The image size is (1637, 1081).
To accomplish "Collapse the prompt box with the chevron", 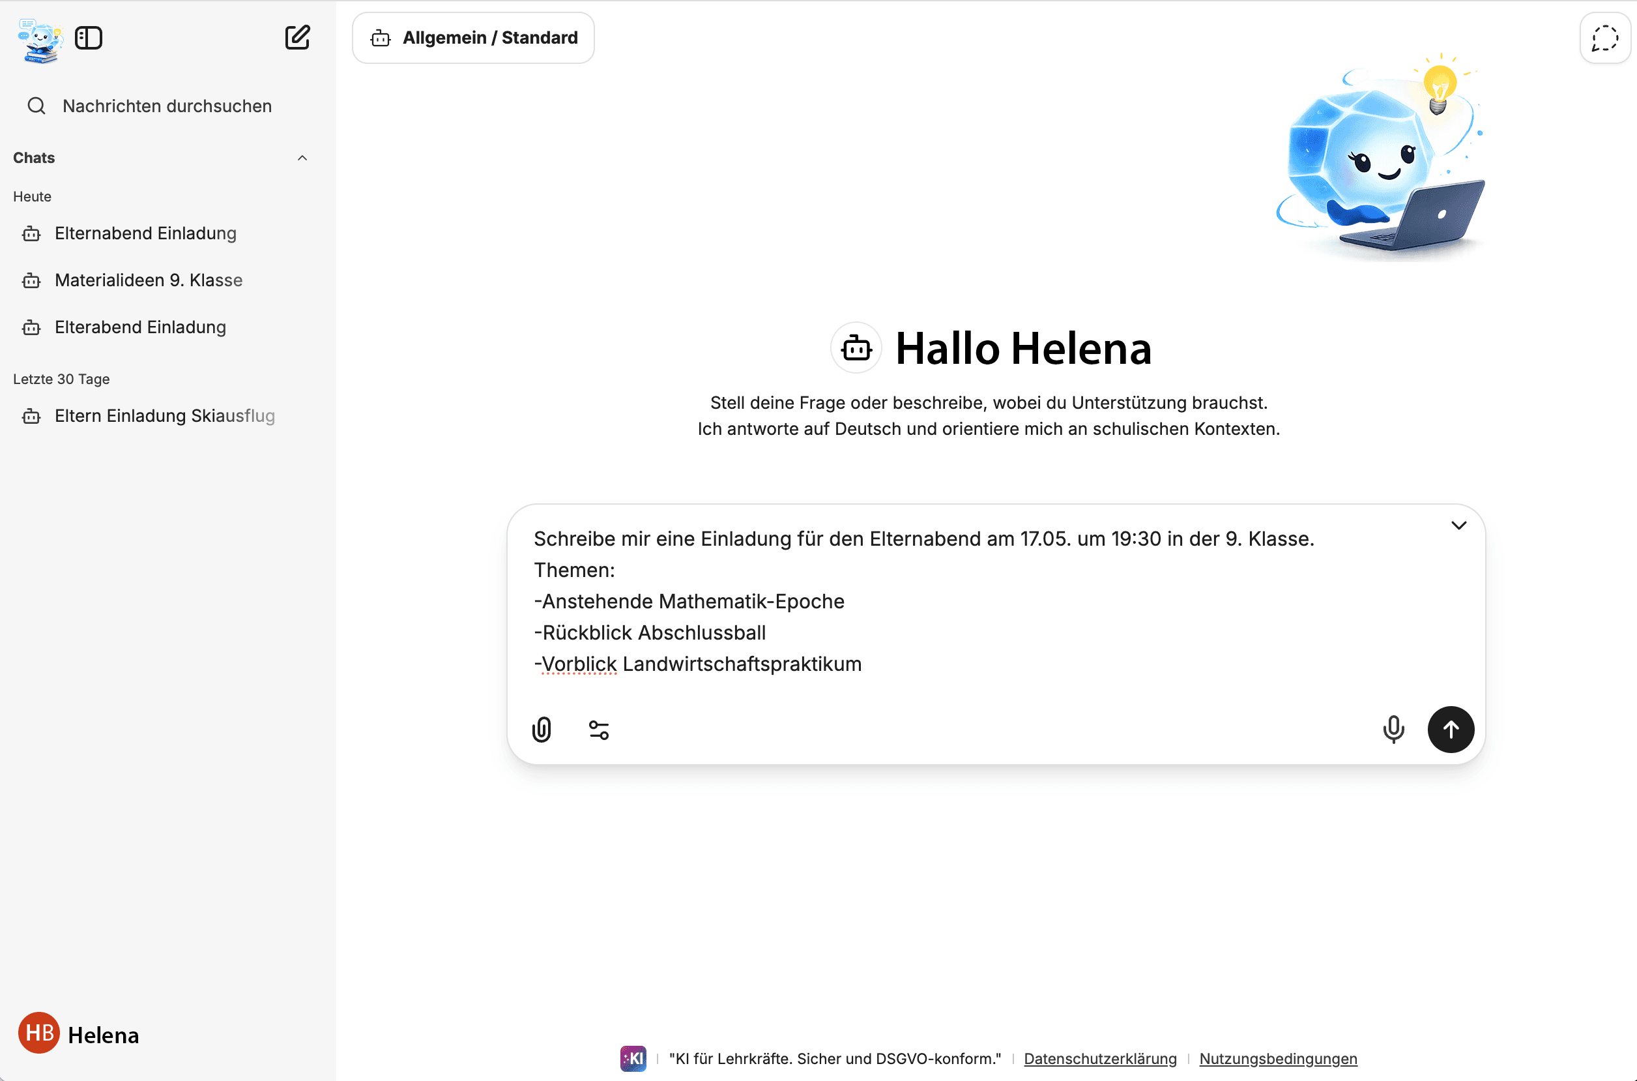I will (x=1458, y=526).
